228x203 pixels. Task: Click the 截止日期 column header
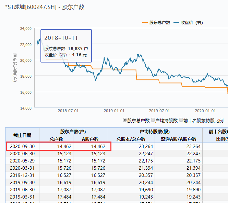[x=22, y=135]
